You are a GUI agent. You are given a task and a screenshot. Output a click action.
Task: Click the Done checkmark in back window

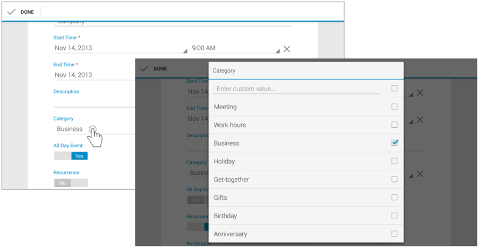(x=12, y=12)
